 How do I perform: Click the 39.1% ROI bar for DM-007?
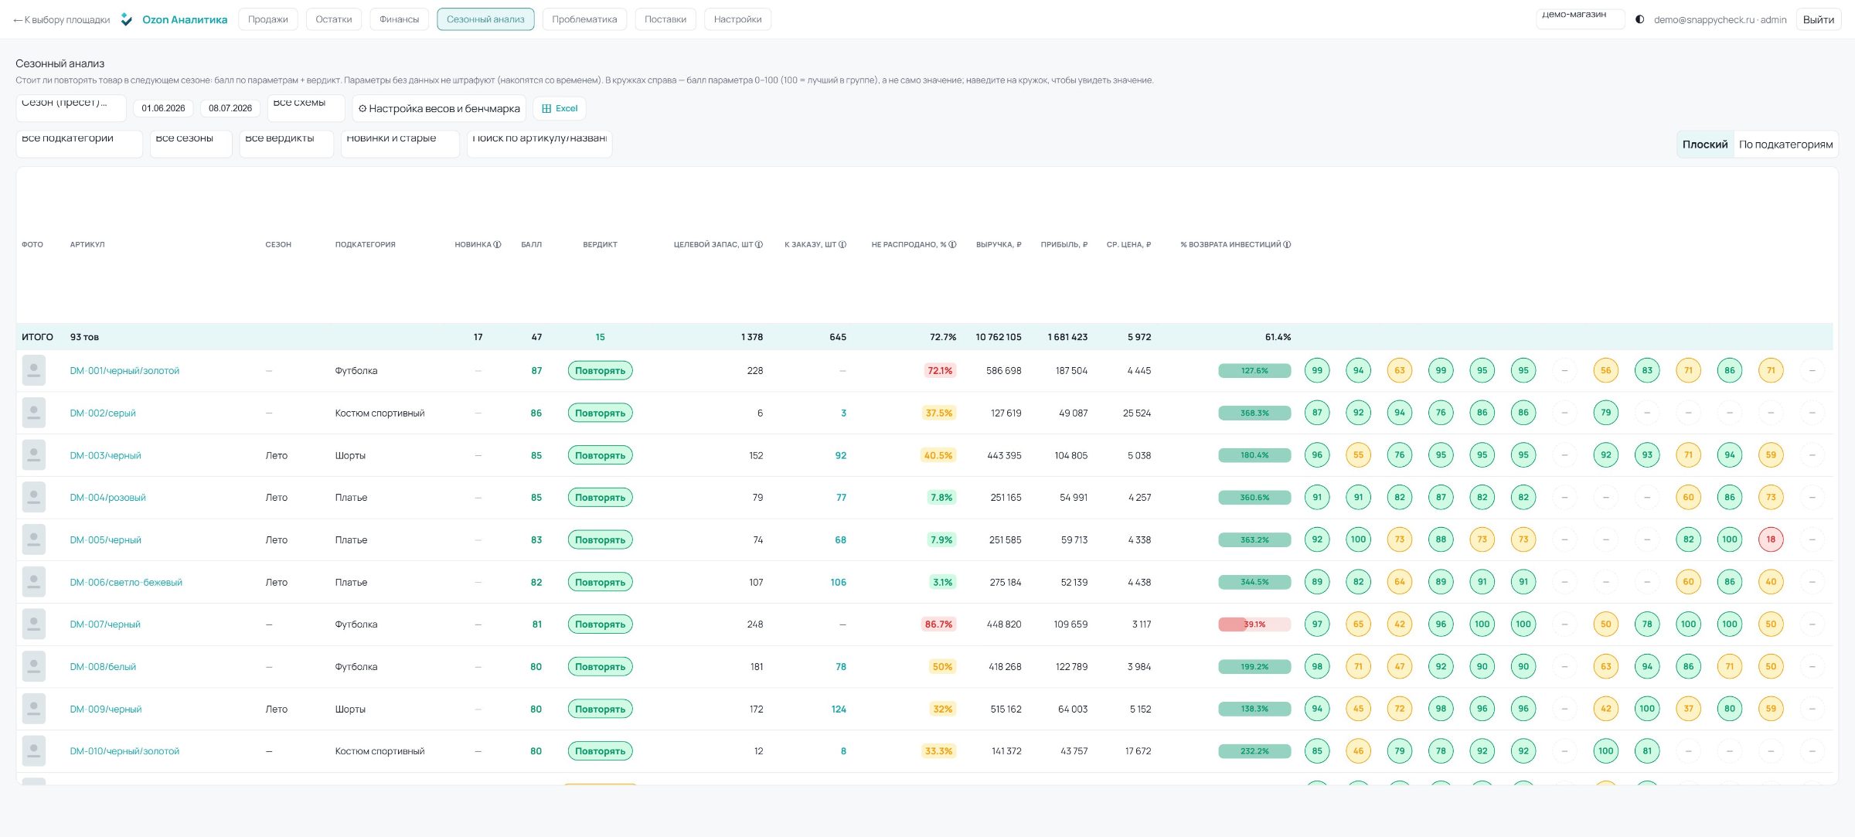[x=1254, y=624]
